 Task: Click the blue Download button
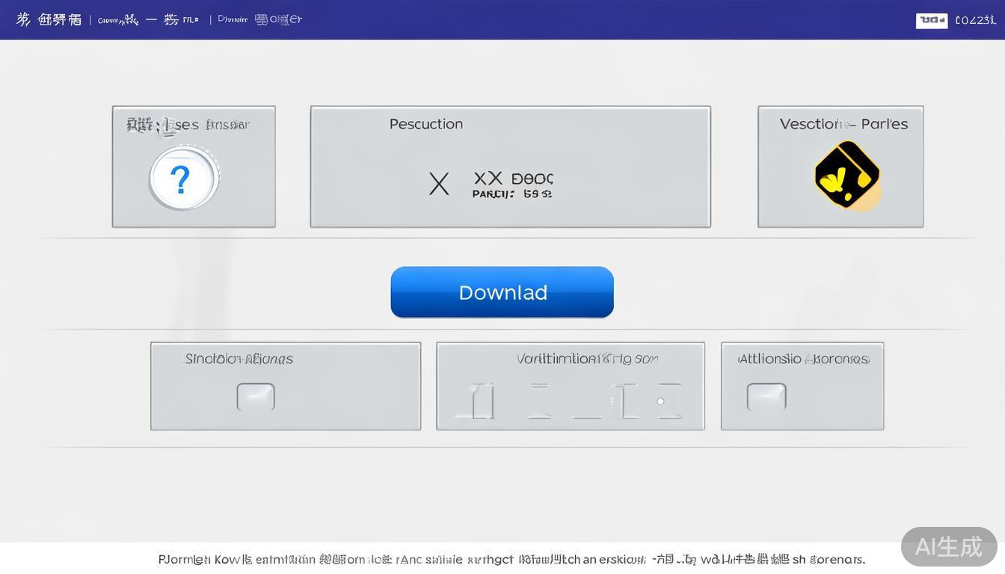tap(502, 292)
